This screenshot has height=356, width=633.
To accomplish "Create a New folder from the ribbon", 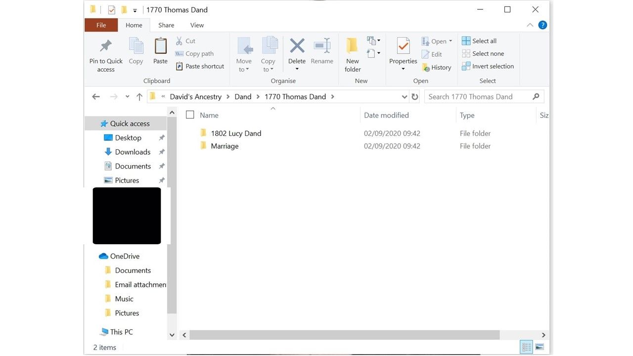I will (x=352, y=53).
